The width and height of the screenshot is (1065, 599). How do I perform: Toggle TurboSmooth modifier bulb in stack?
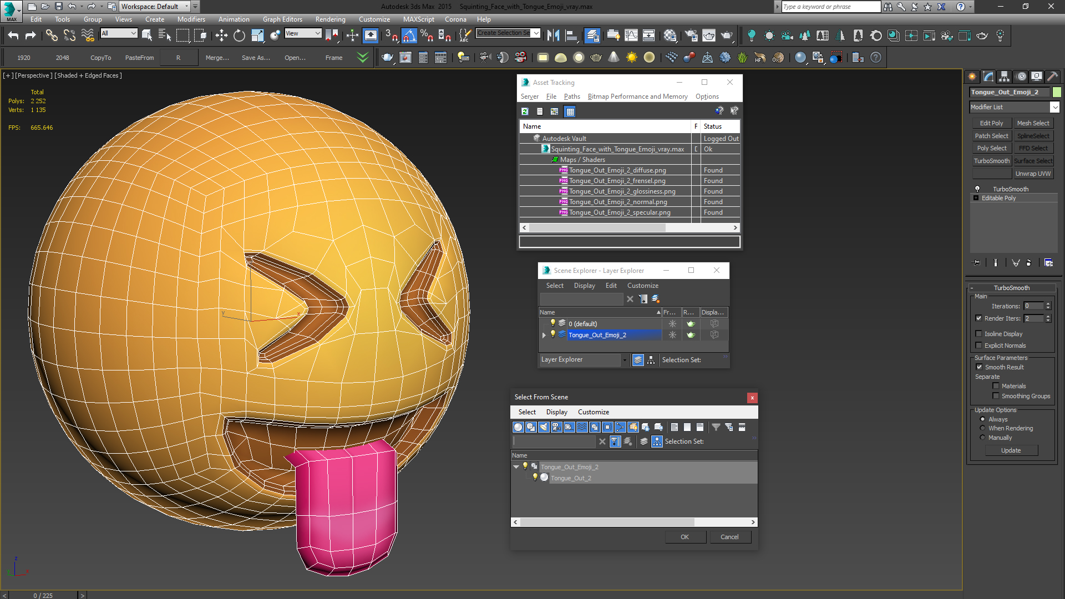[977, 189]
